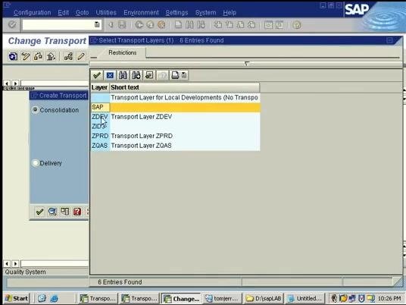Open the Utilities menu
The image size is (406, 305).
[106, 12]
